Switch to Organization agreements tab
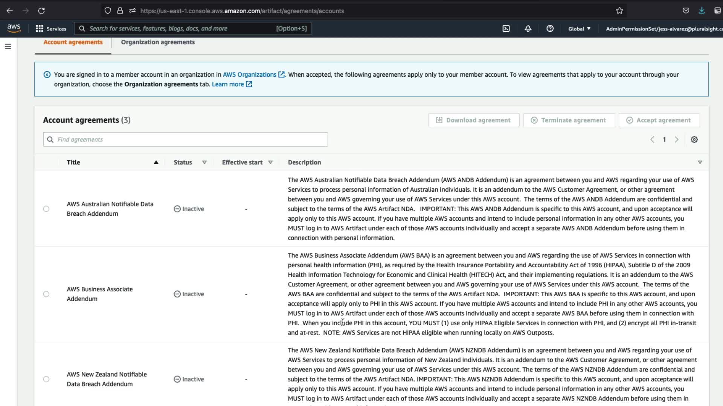This screenshot has width=723, height=406. pyautogui.click(x=158, y=42)
